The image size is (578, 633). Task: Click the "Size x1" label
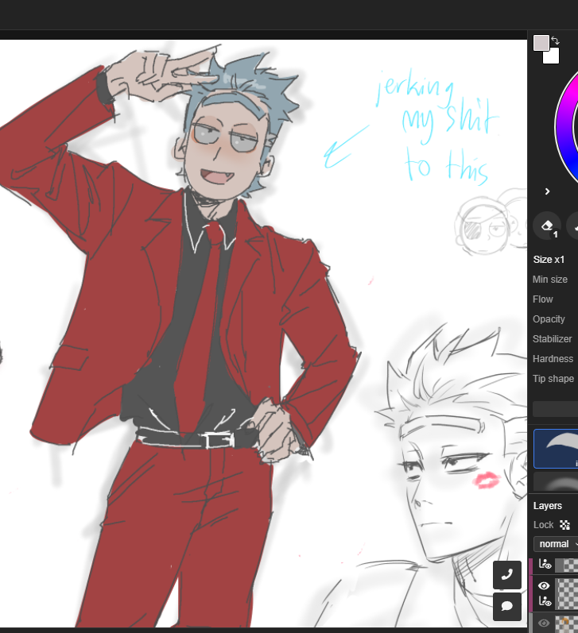[x=549, y=260]
